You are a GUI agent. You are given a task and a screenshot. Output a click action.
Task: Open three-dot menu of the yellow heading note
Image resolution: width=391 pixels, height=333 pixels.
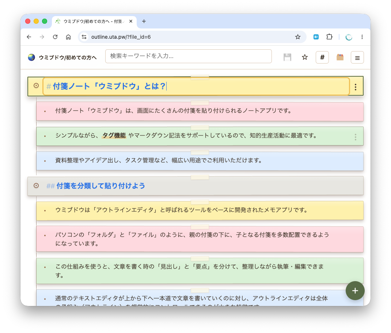356,87
